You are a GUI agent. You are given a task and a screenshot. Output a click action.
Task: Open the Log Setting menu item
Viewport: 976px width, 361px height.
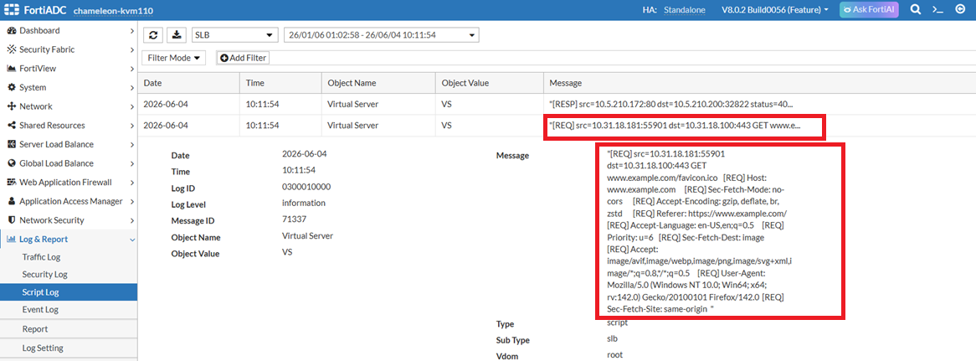tap(69, 348)
